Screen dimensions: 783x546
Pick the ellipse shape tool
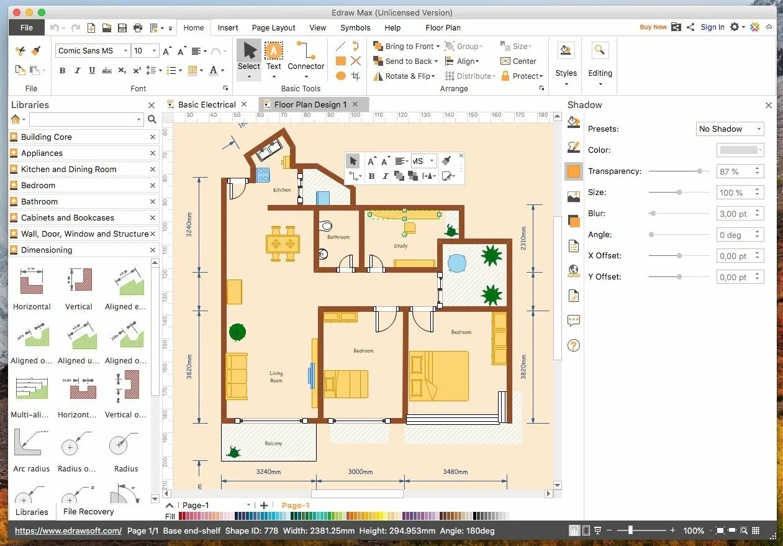click(340, 76)
